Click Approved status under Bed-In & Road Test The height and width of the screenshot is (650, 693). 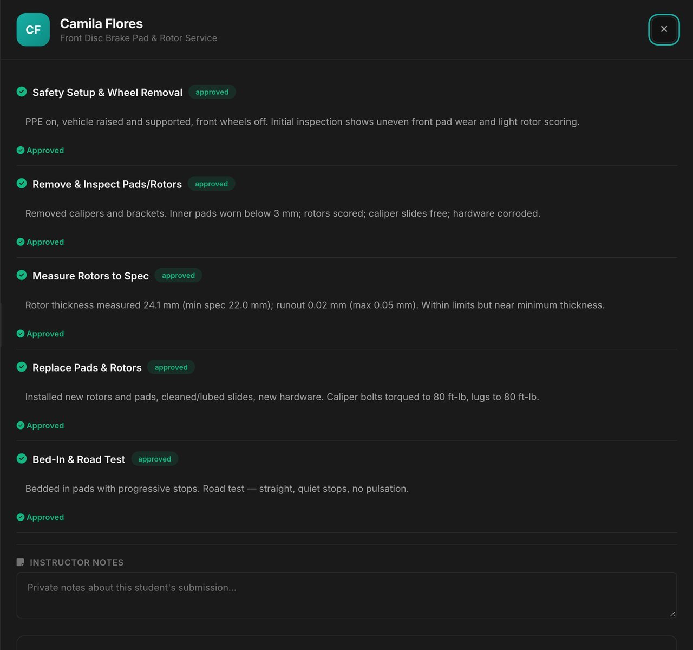[41, 517]
